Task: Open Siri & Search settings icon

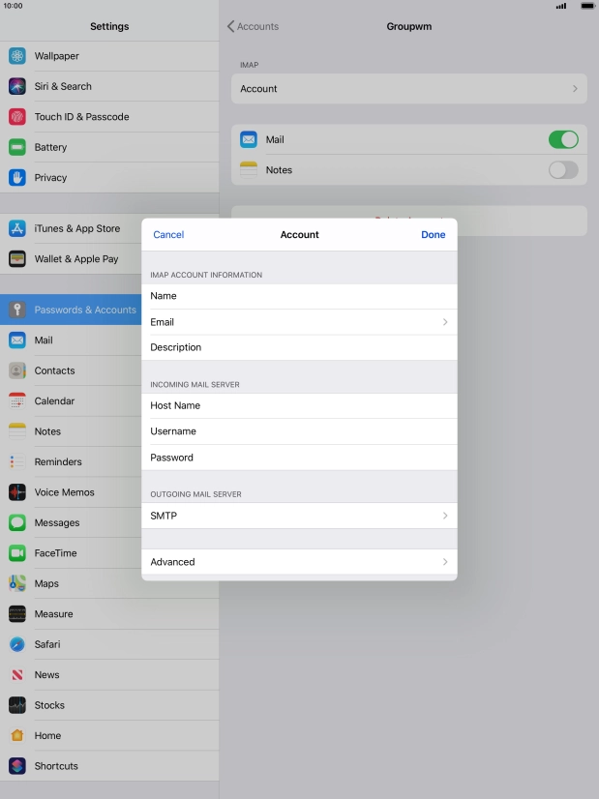Action: coord(17,86)
